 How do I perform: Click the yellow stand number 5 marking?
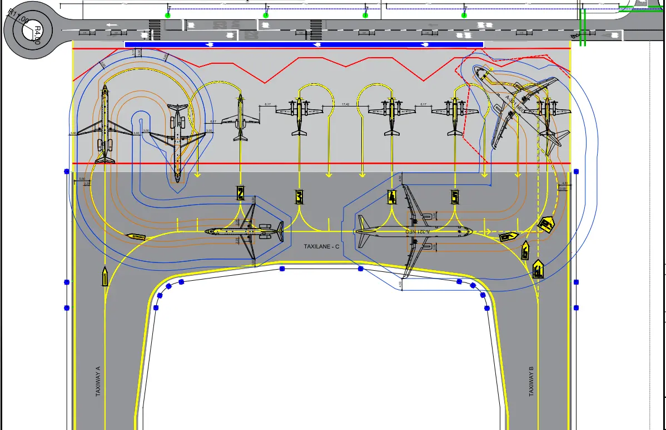coord(455,197)
